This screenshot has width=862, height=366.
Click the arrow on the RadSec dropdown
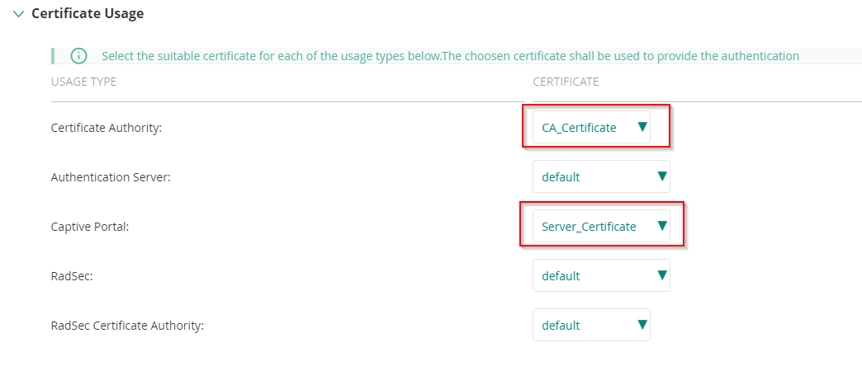click(661, 275)
